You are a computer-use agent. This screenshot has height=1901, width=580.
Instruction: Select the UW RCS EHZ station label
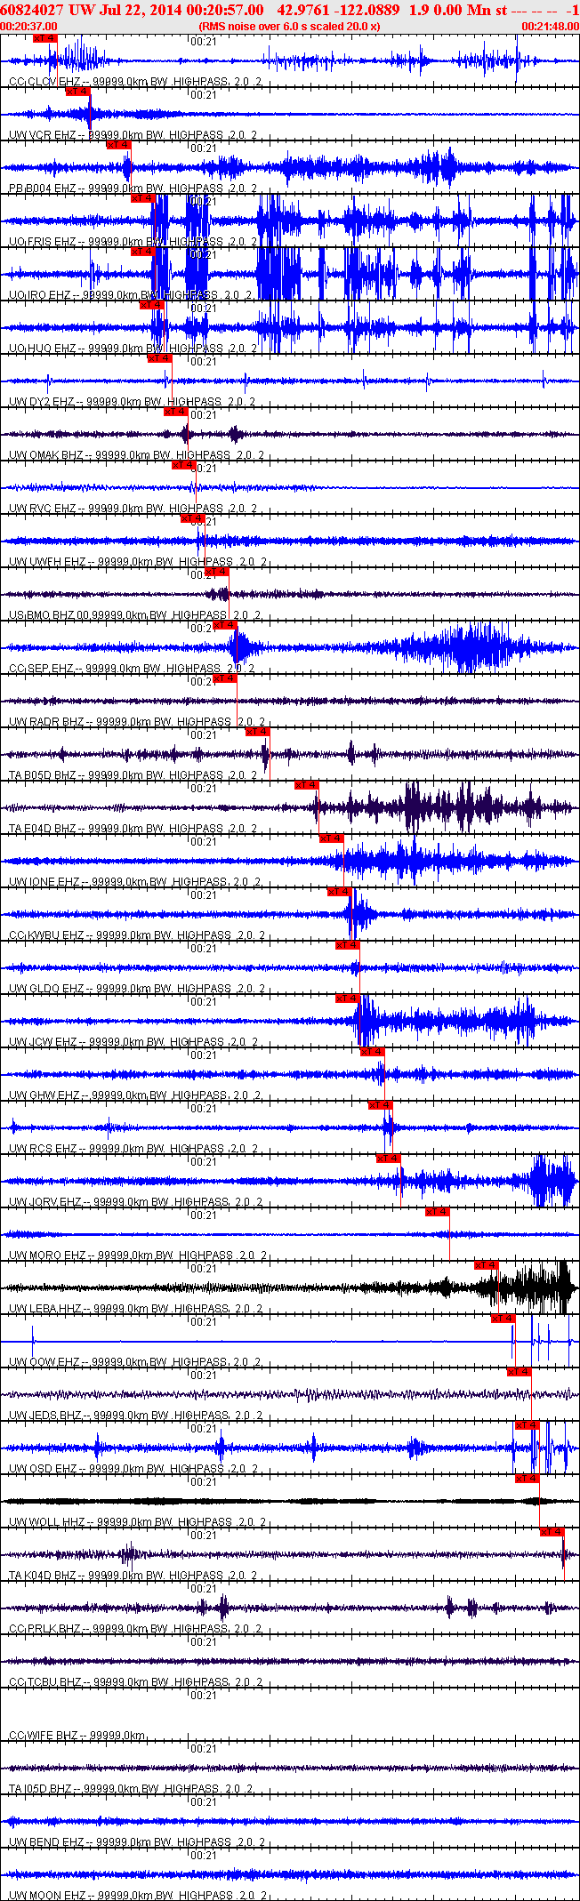pos(133,1149)
